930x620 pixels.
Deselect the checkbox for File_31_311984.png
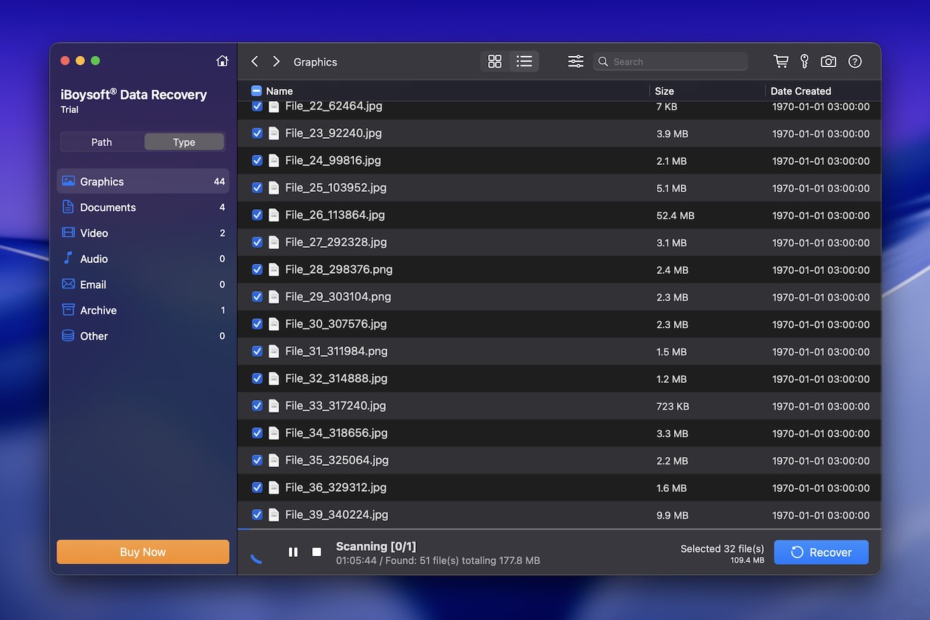(x=257, y=351)
